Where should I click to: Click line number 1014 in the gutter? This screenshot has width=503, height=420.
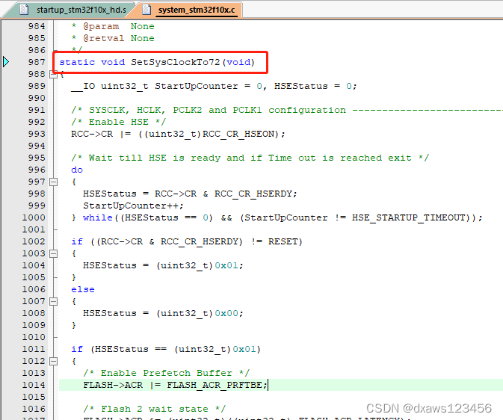coord(34,385)
